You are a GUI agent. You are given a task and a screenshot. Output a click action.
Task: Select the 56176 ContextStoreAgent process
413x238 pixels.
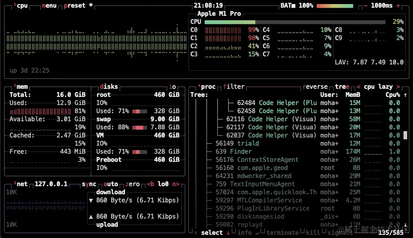tap(297, 160)
